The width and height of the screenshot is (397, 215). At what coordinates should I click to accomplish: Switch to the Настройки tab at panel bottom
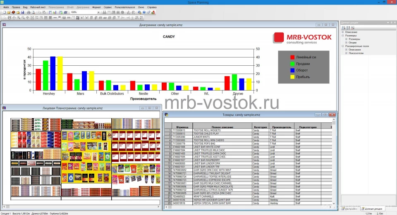point(349,209)
